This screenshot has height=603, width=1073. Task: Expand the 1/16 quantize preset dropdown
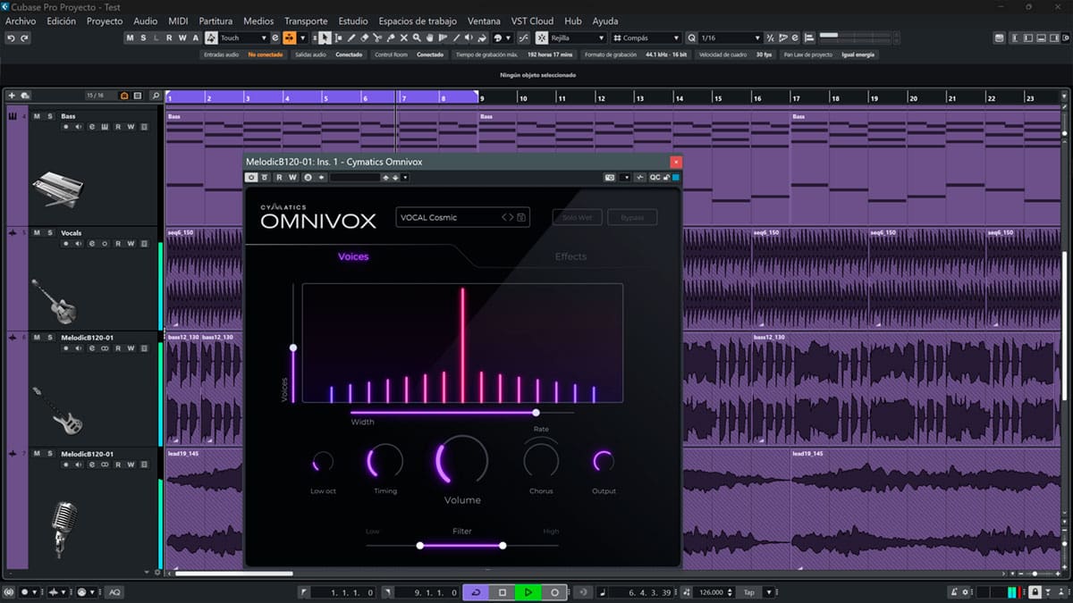[730, 38]
